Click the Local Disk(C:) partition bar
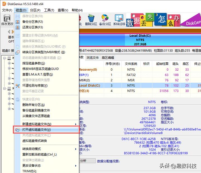Viewport: 201px width, 173px height. tap(140, 40)
